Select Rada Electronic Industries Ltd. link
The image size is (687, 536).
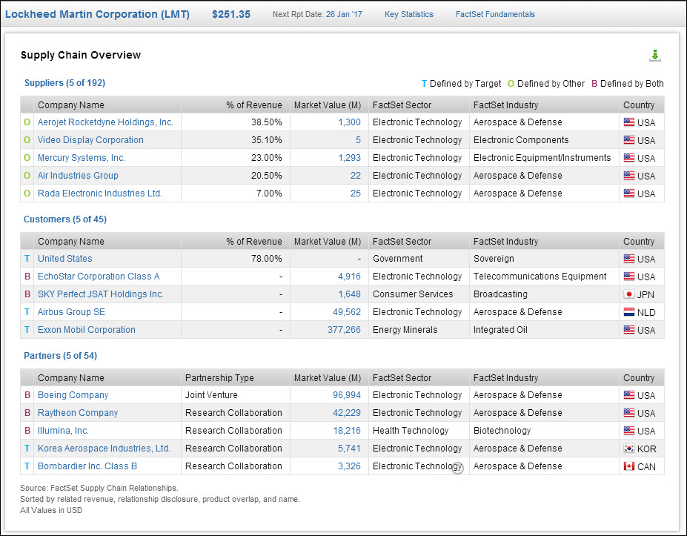pyautogui.click(x=100, y=193)
